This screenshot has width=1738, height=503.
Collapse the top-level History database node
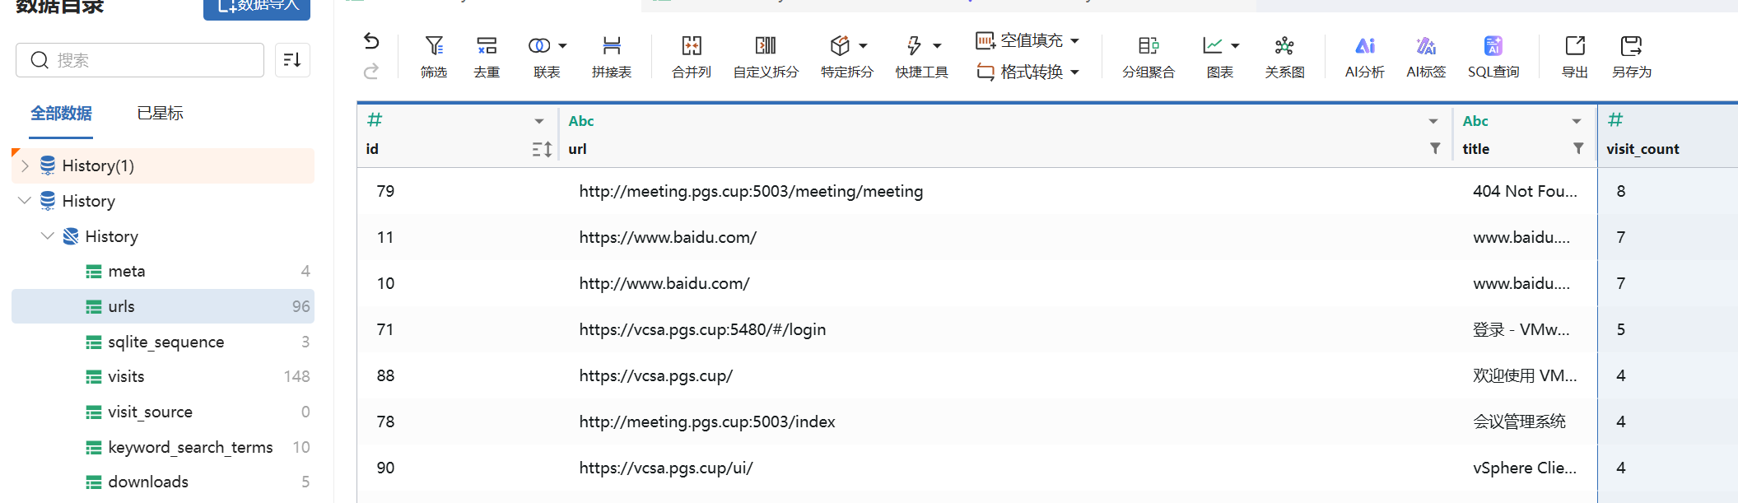(25, 201)
